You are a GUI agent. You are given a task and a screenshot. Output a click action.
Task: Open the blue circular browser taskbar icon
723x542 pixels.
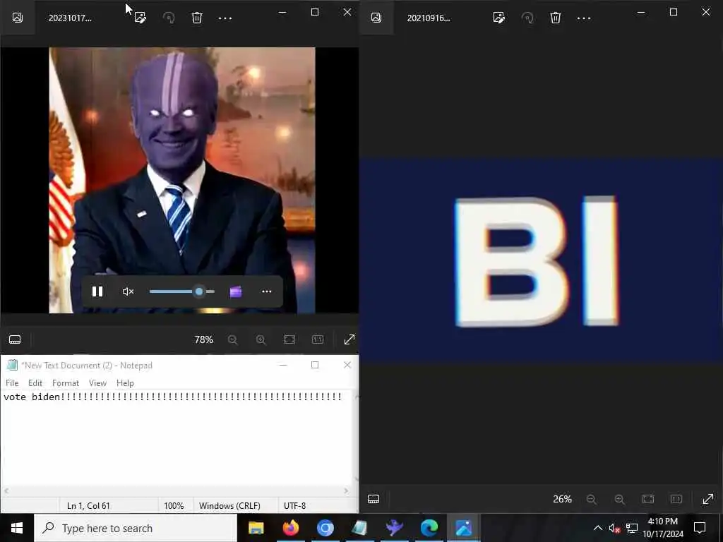[x=325, y=528]
